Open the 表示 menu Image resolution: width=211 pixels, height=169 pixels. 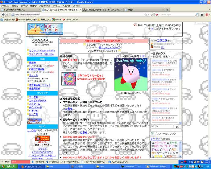pos(24,6)
